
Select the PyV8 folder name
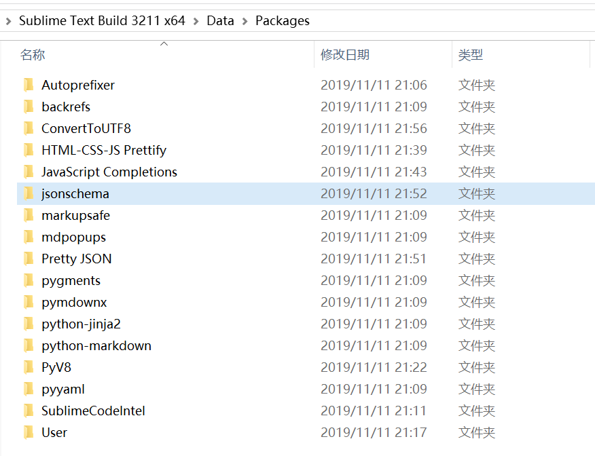pos(56,368)
